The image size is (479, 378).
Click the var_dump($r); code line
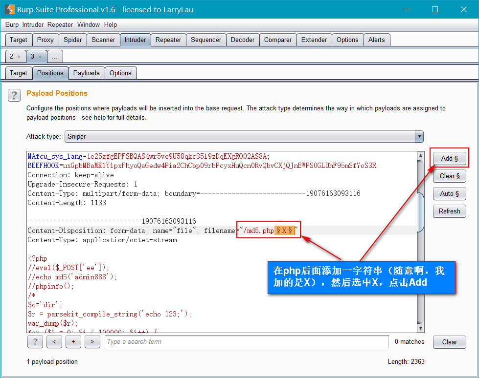point(53,323)
